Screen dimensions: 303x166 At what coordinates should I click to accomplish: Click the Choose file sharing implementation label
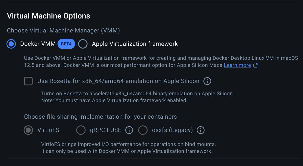(100, 117)
